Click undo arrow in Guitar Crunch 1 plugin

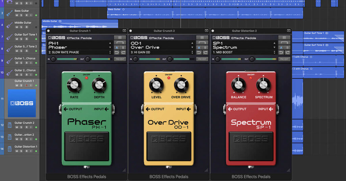click(117, 52)
